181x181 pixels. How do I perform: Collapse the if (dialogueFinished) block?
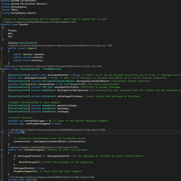(x=2, y=156)
